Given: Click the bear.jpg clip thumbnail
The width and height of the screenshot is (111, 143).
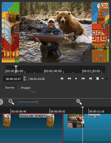Looking at the screenshot, I should (76, 121).
